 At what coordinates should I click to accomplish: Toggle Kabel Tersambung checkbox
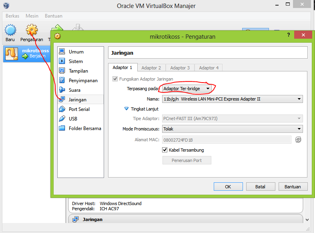[x=165, y=150]
